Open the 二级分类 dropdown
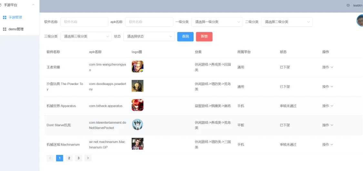 click(287, 22)
